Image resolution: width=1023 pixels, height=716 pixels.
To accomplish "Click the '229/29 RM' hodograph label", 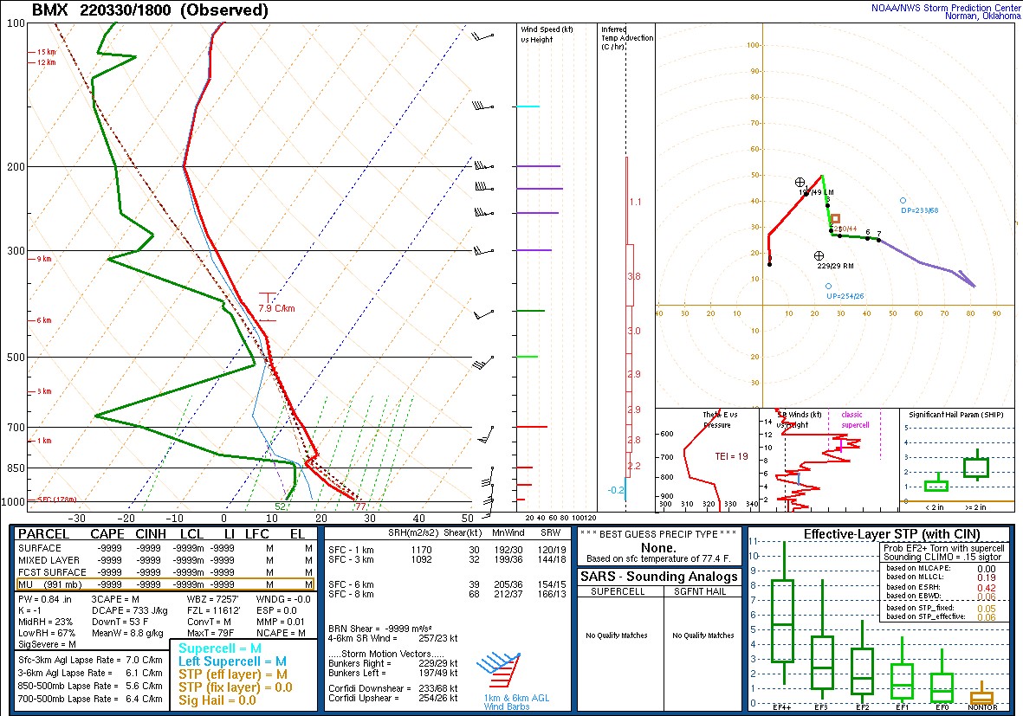I will tap(835, 266).
